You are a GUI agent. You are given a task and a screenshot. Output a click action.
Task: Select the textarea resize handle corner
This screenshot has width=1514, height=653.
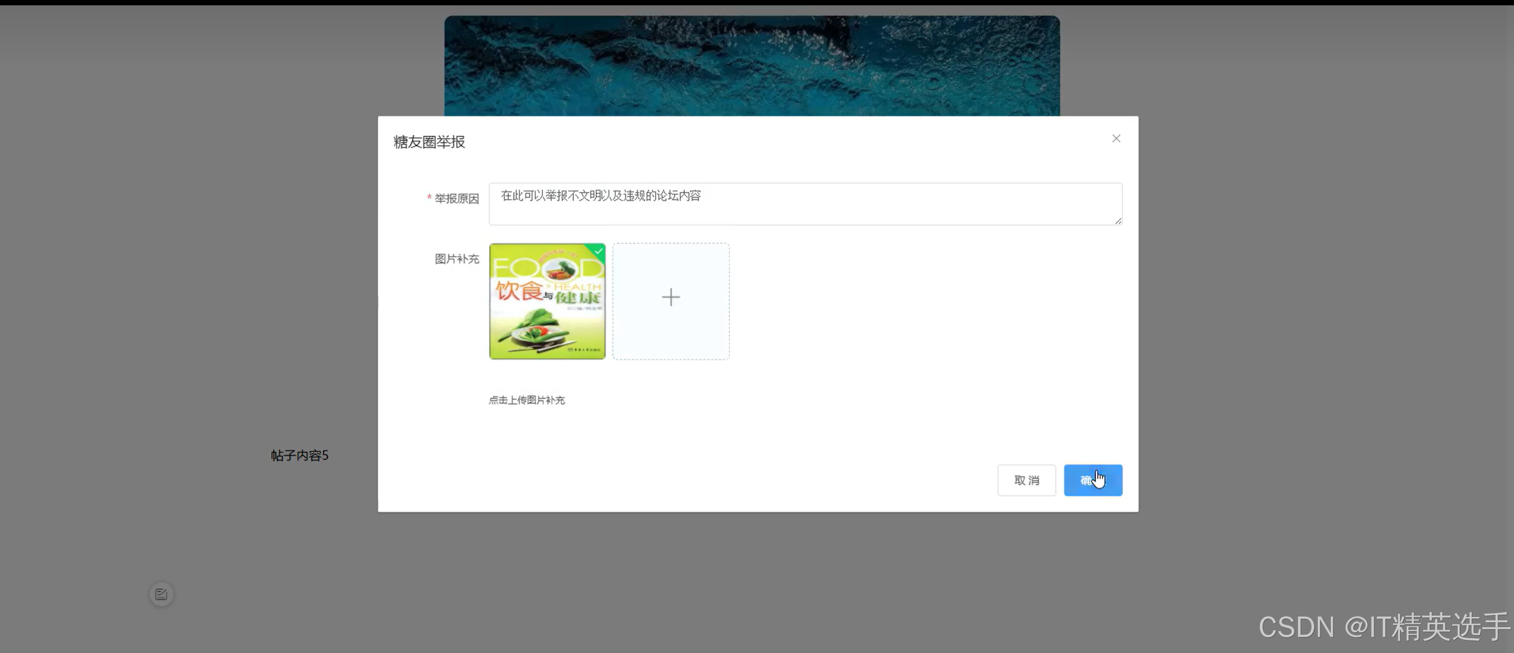[x=1117, y=222]
